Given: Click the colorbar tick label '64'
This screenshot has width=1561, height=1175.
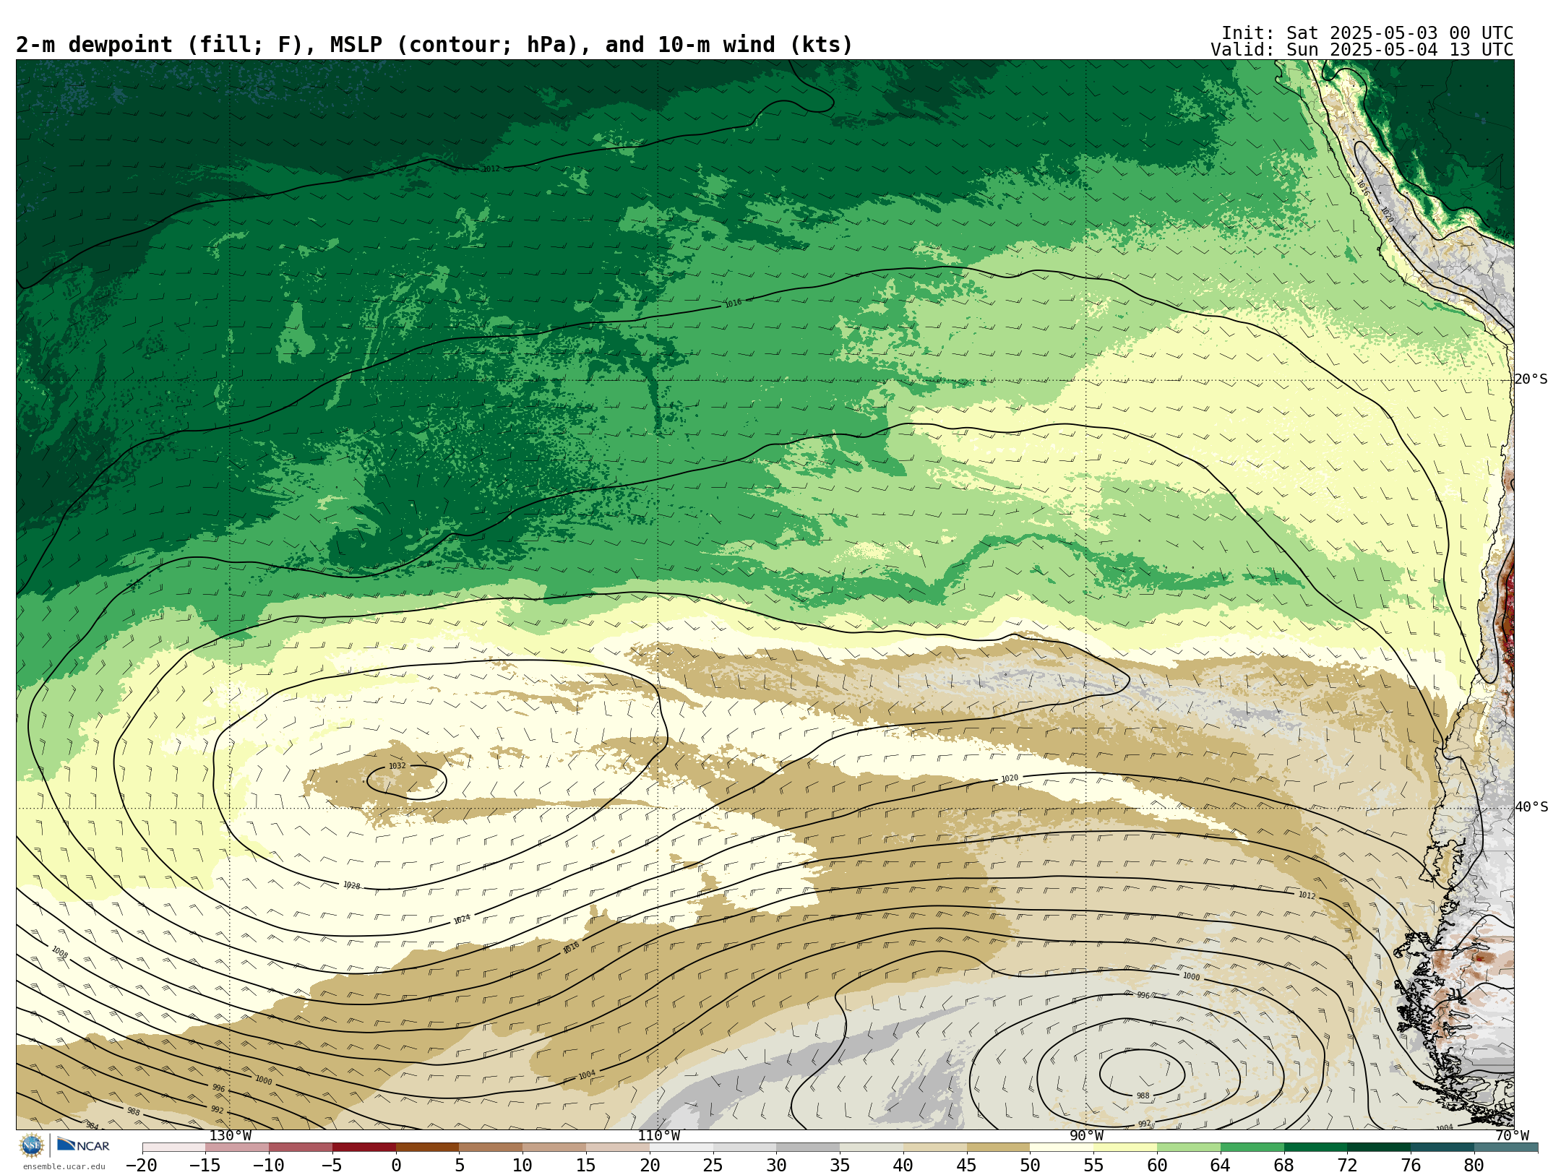Looking at the screenshot, I should click(1221, 1165).
